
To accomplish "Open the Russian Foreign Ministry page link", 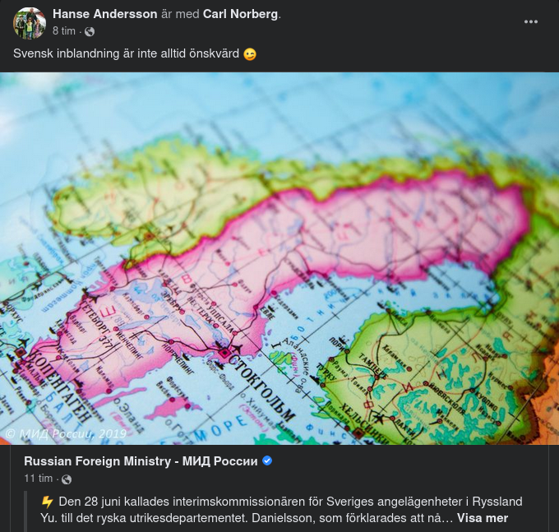I will pos(141,461).
